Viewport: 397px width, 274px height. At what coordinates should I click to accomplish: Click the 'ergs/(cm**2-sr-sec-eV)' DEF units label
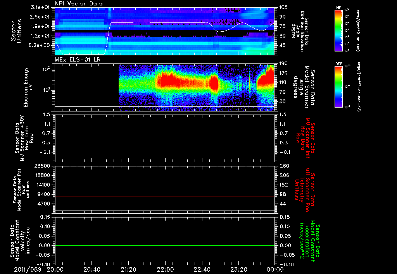[x=359, y=87]
